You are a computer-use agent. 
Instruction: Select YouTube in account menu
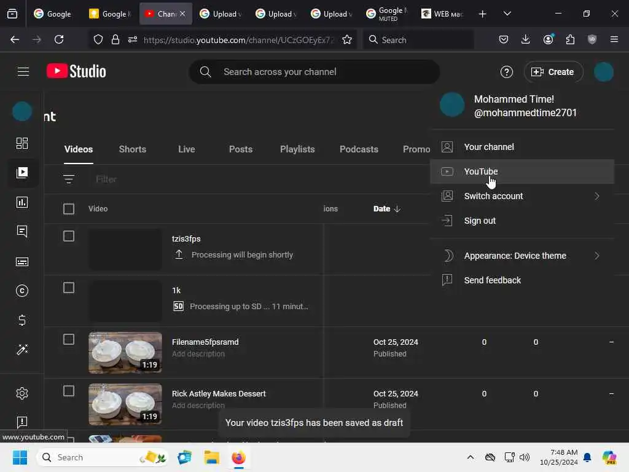pyautogui.click(x=522, y=171)
